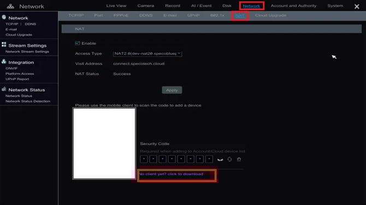Click the visit address connect.specotech.cloud
Viewport: 366px width, 205px height.
tap(139, 64)
